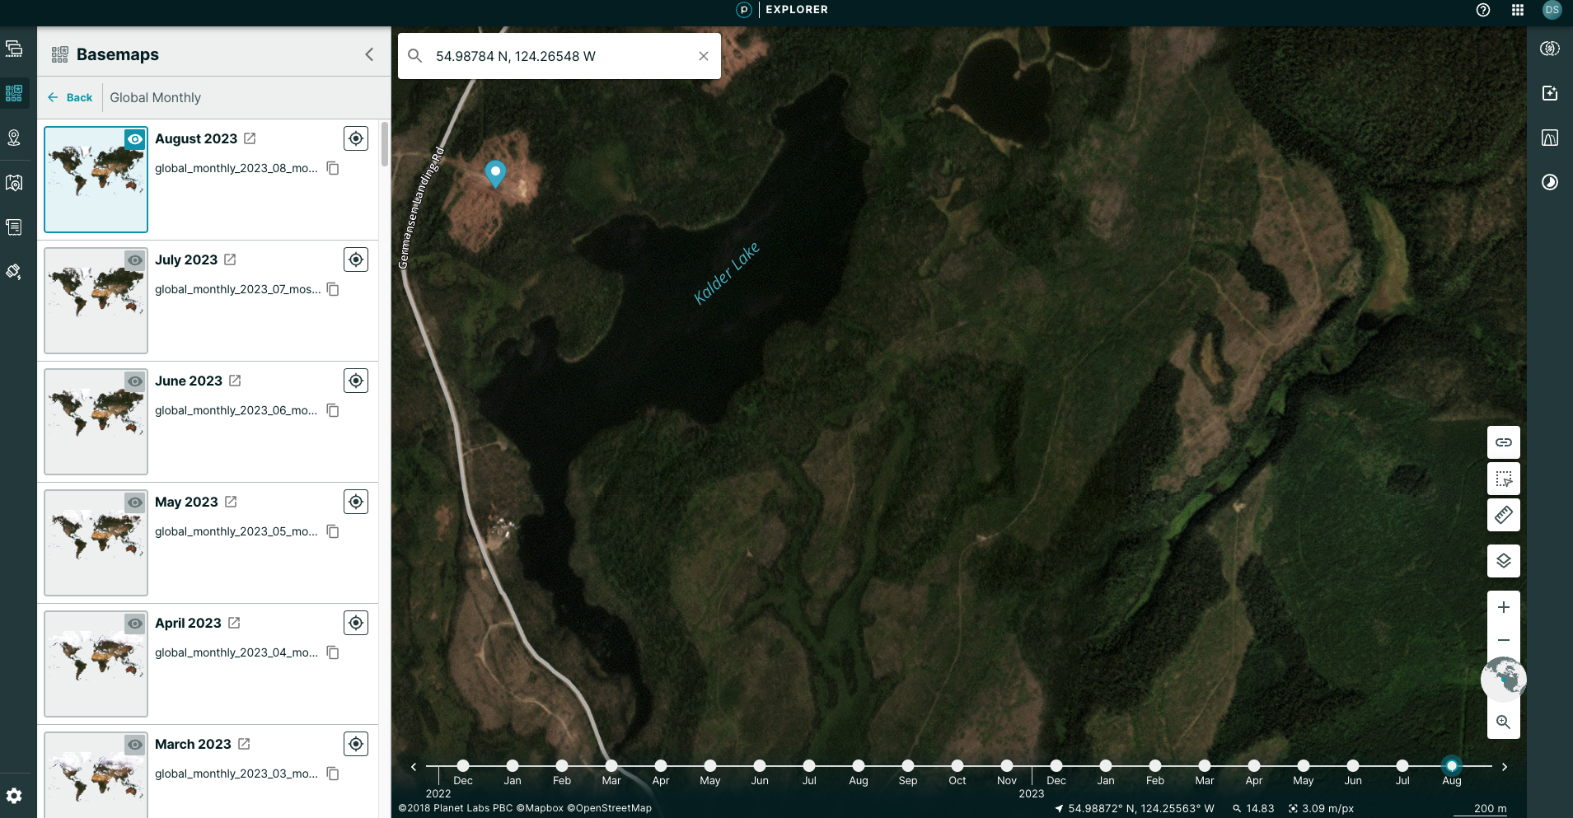Toggle the compare contrast icon on right rail
This screenshot has height=818, width=1573.
tap(1550, 182)
